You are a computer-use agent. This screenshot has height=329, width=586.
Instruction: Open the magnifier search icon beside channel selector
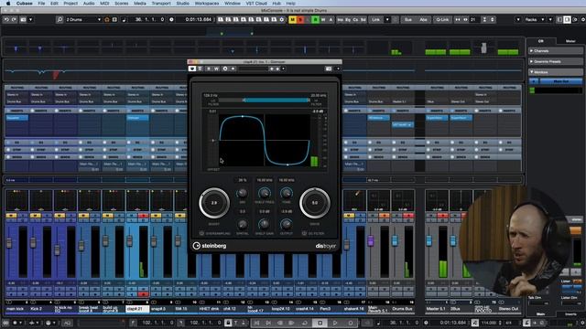tap(60, 19)
